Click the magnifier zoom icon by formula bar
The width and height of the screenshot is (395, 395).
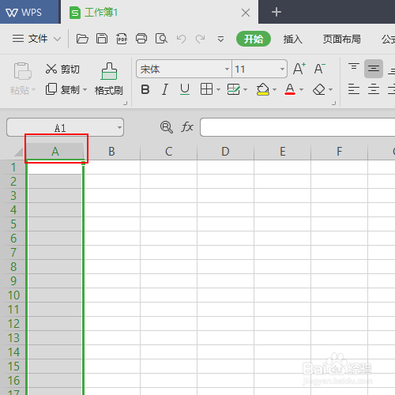tap(167, 127)
